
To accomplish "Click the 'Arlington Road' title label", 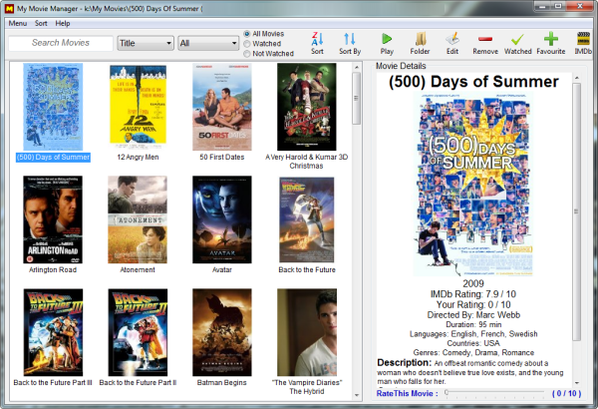I will (53, 269).
